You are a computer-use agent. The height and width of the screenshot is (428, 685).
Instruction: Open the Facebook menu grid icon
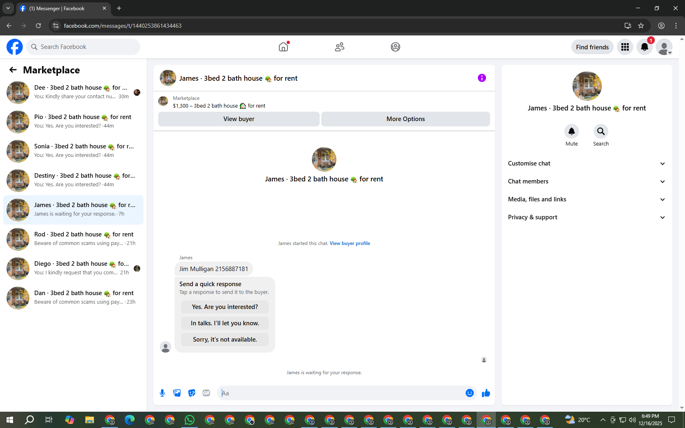point(625,47)
